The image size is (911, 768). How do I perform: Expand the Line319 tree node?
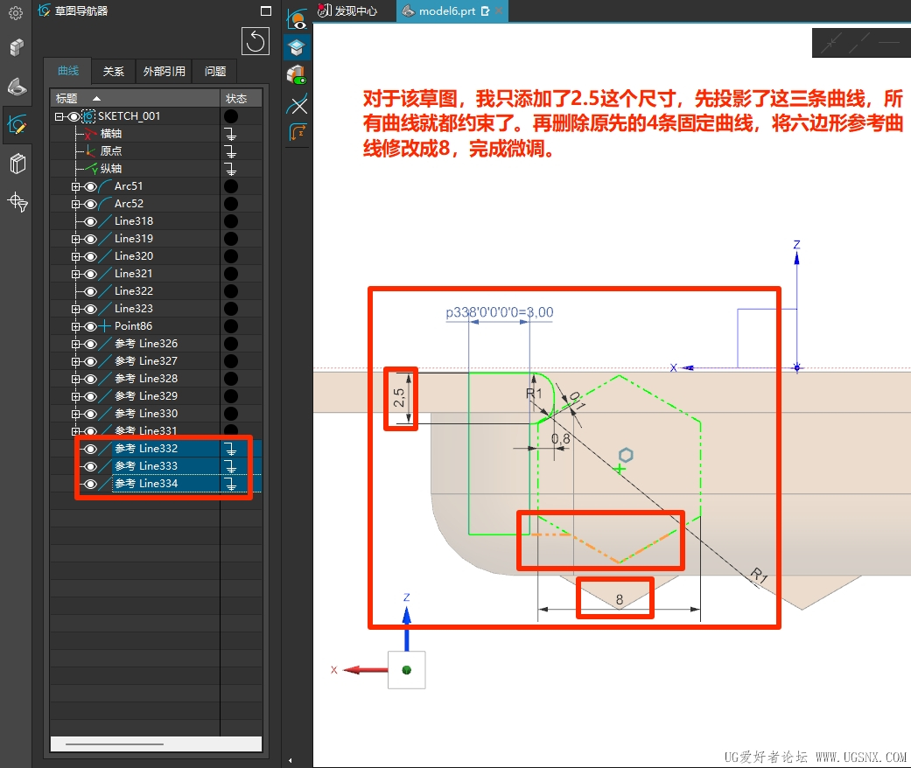(x=75, y=239)
